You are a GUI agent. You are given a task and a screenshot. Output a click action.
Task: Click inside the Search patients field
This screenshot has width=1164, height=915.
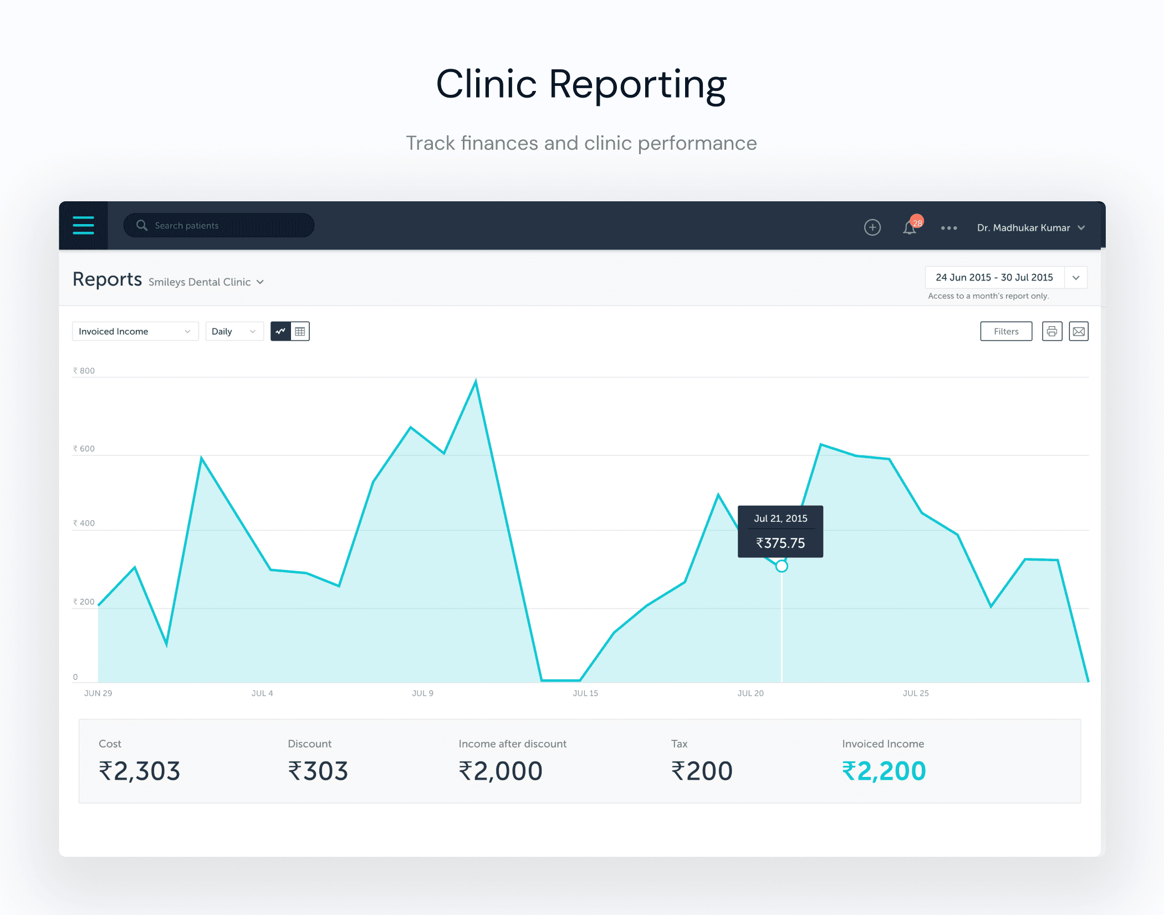219,225
